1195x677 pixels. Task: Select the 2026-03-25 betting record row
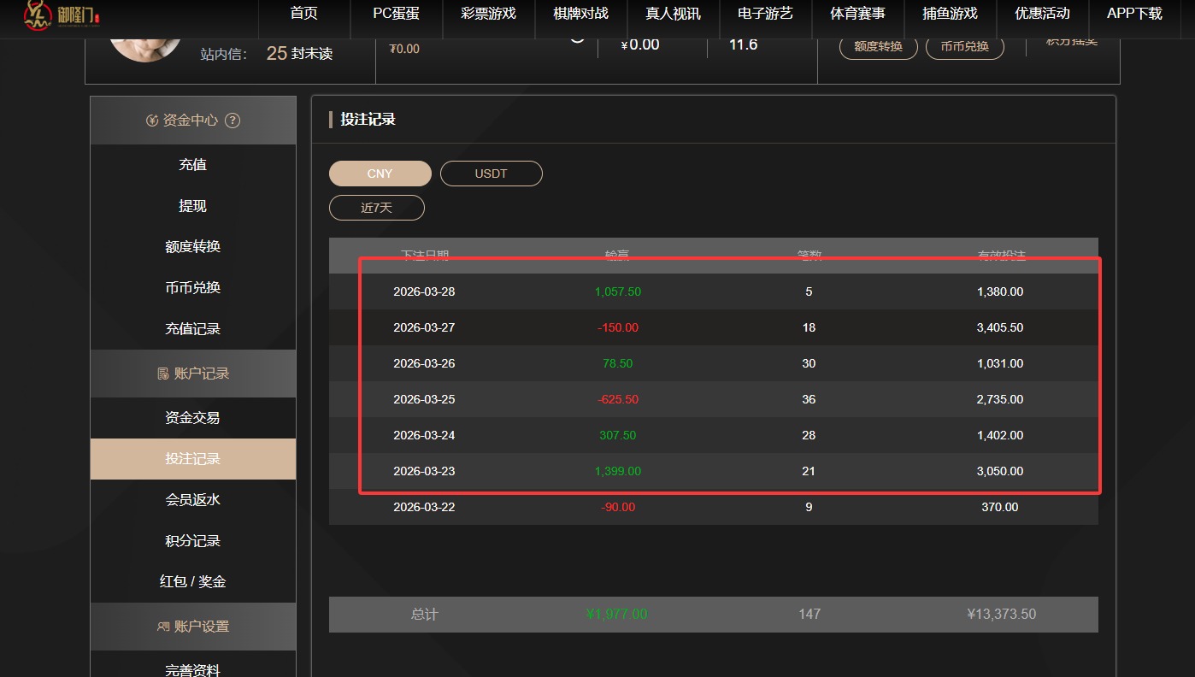pyautogui.click(x=729, y=399)
